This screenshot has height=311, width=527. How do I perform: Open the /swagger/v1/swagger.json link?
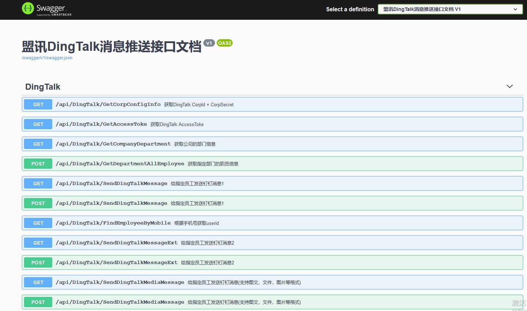47,58
